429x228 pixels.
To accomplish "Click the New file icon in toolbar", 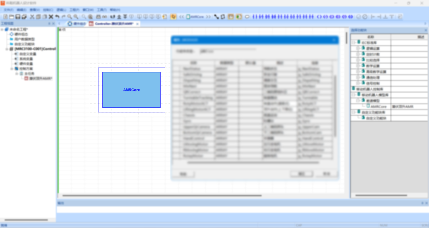I will click(x=6, y=17).
